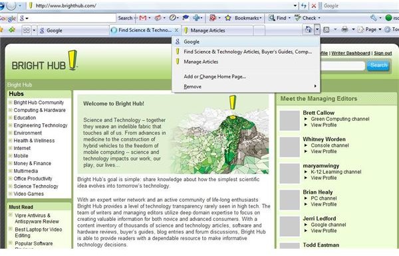399x256 pixels.
Task: Click the blue plus icon in toolbar
Action: pos(196,18)
